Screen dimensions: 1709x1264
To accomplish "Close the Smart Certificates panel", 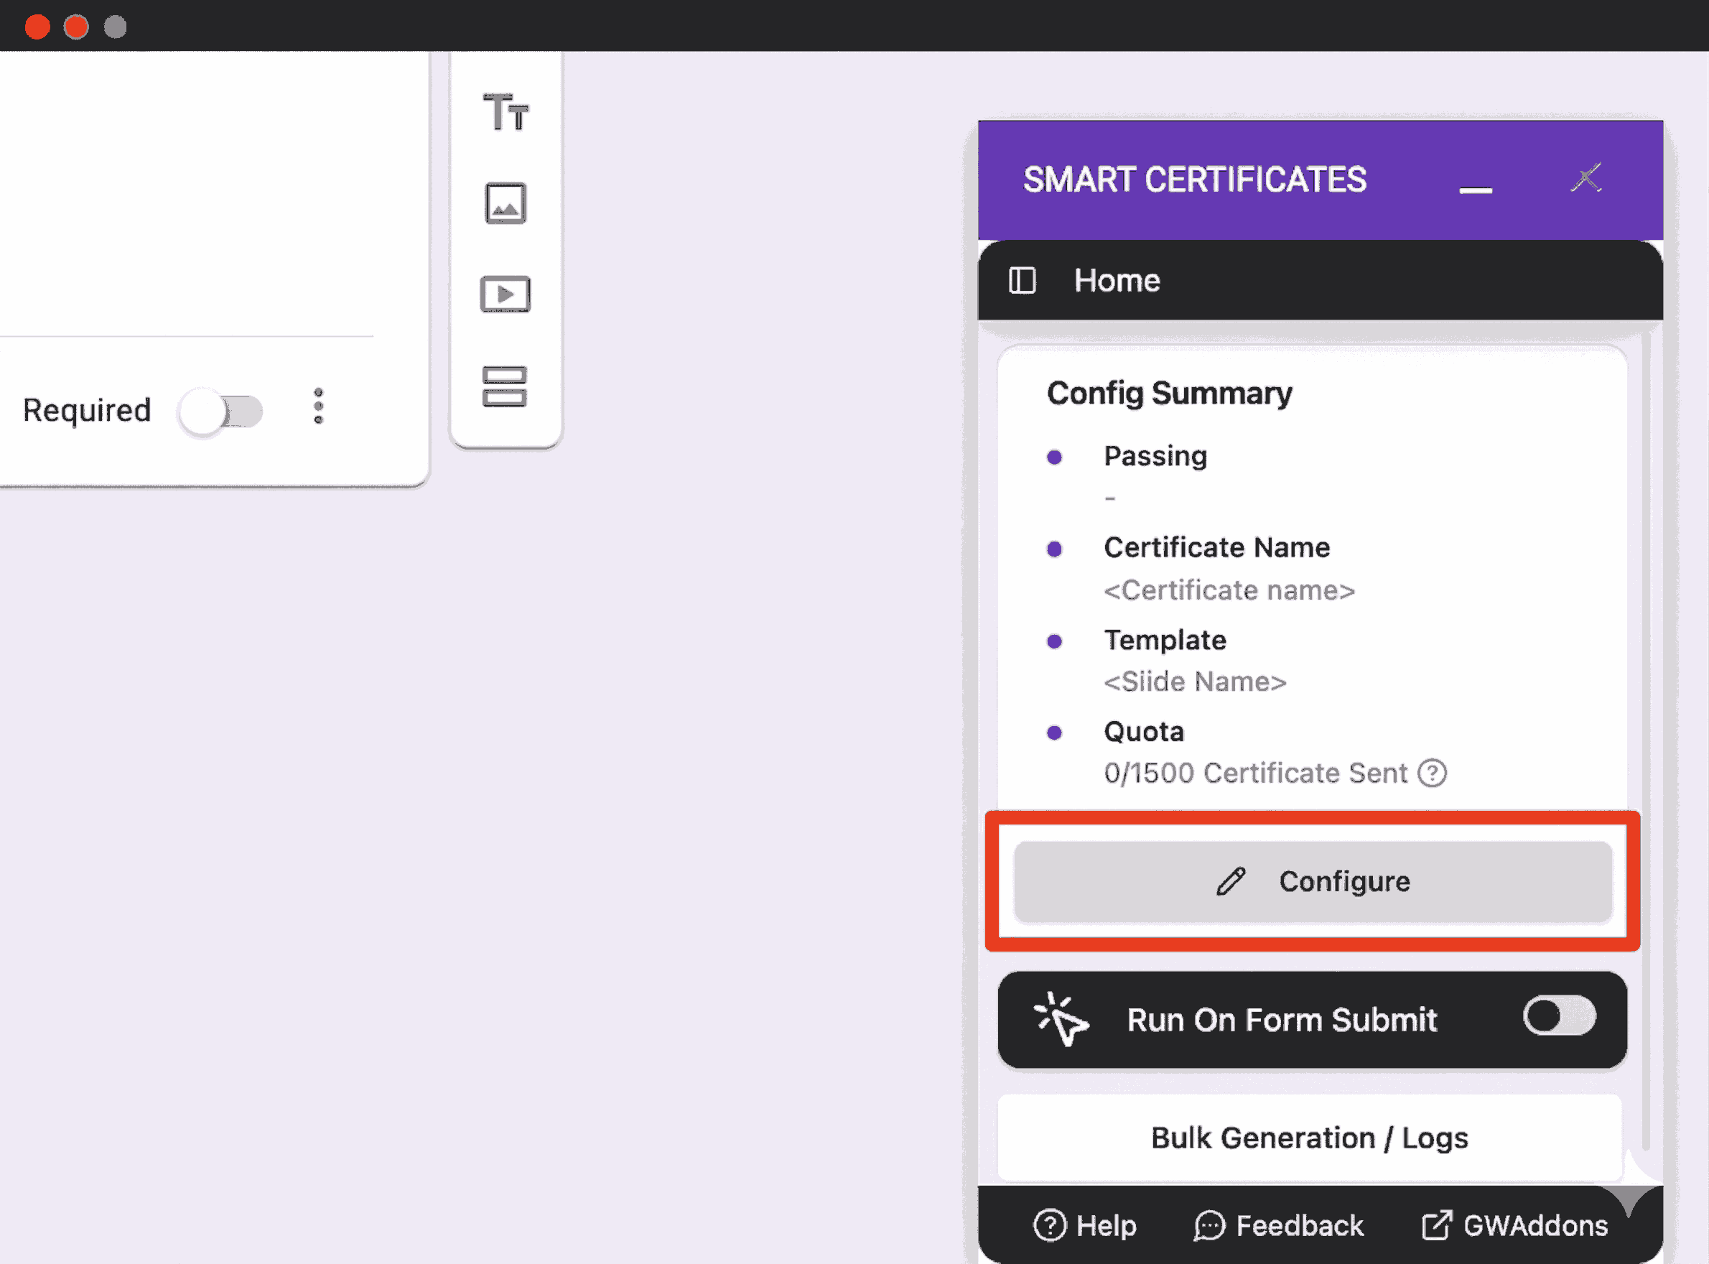I will coord(1587,178).
